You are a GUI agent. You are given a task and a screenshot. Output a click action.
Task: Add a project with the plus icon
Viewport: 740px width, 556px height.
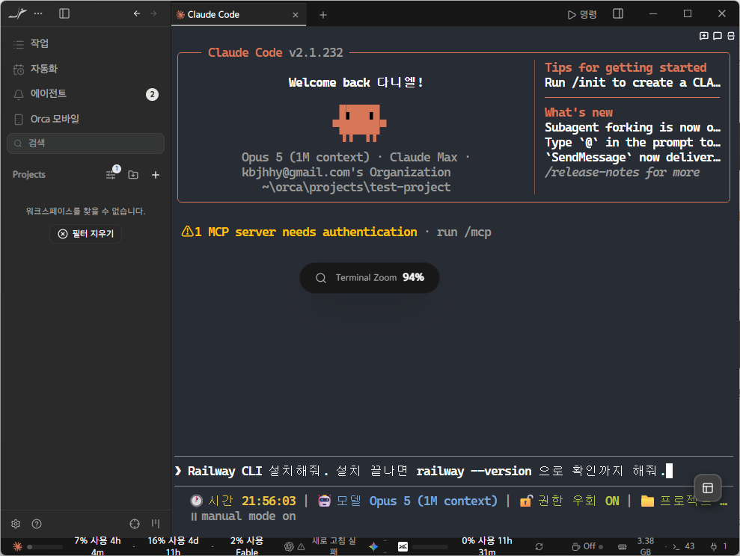click(156, 175)
